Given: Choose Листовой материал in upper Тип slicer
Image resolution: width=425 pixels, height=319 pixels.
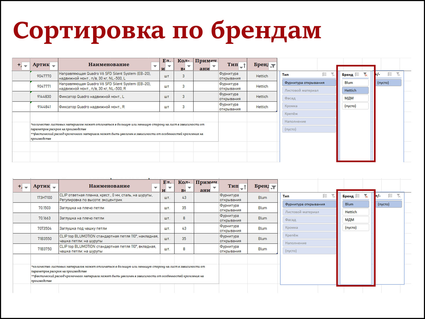Looking at the screenshot, I should [x=309, y=90].
